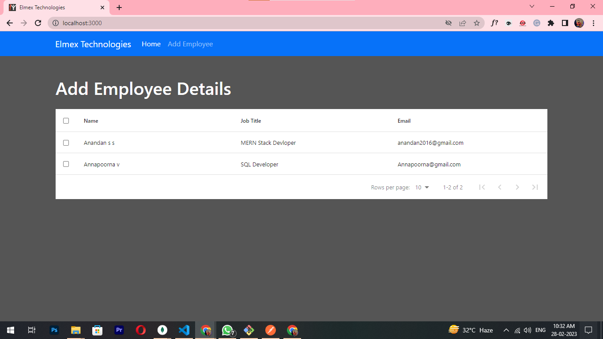The height and width of the screenshot is (339, 603).
Task: Select the Annapoorna v row checkbox
Action: tap(66, 164)
